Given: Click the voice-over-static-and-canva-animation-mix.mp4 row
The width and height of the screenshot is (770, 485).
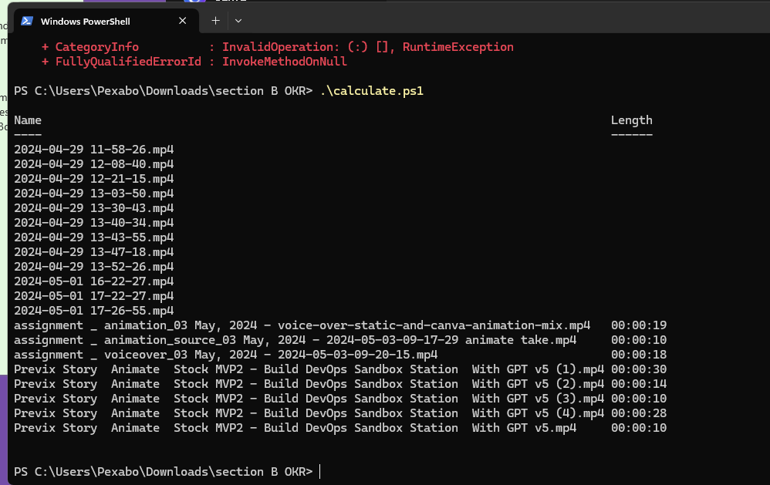Looking at the screenshot, I should 340,325.
